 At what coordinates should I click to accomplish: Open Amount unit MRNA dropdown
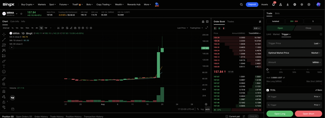click(x=316, y=62)
